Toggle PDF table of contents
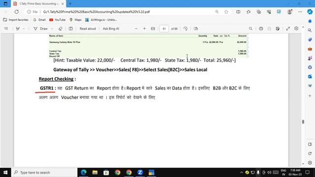This screenshot has width=315, height=177. click(x=6, y=29)
